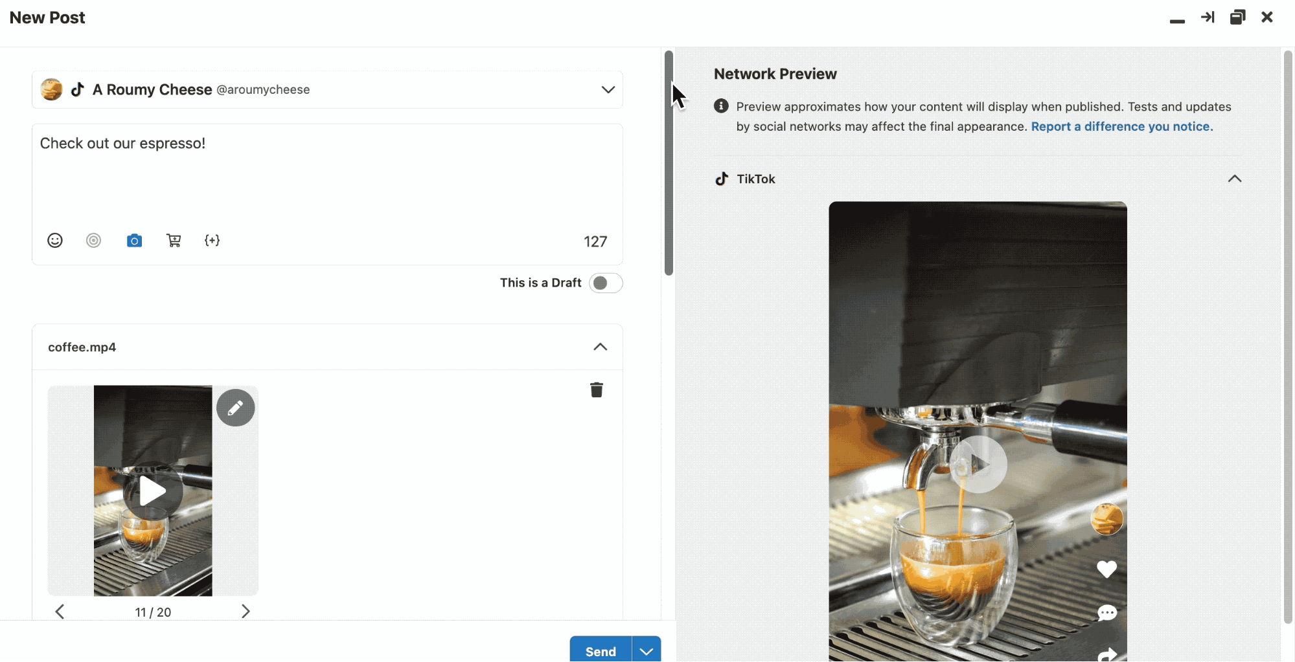The image size is (1295, 662).
Task: Insert a dynamic variable with the braces icon
Action: tap(212, 241)
